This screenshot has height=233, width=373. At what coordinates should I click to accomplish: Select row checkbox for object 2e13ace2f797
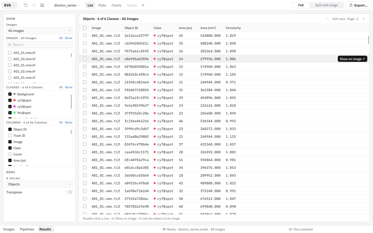tap(85, 35)
